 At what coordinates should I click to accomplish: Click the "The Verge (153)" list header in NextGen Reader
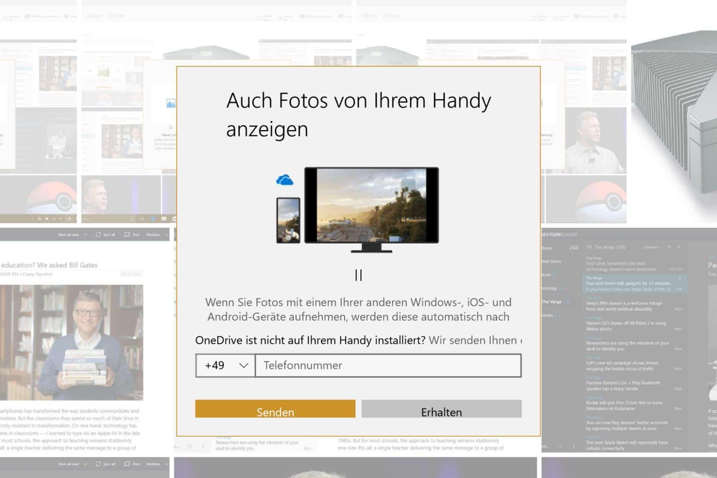(x=610, y=247)
